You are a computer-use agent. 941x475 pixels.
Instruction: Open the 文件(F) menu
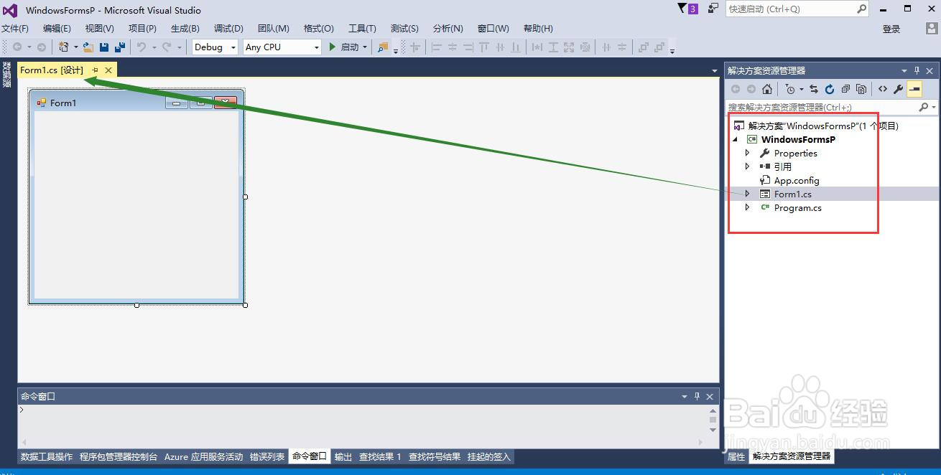click(15, 29)
